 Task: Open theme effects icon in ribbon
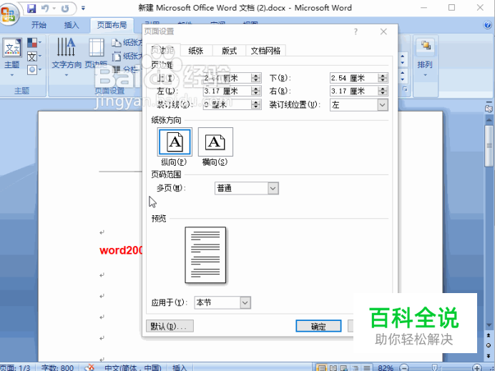(x=32, y=70)
